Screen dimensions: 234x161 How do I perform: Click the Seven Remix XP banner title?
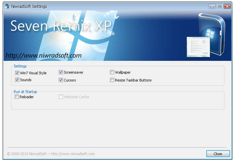61,26
